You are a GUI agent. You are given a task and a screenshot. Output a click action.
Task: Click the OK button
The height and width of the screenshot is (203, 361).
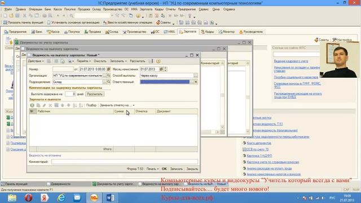(164, 169)
